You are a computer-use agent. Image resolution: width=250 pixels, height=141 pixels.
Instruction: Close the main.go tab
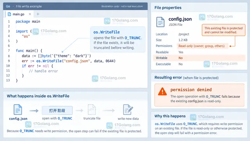click(x=30, y=14)
